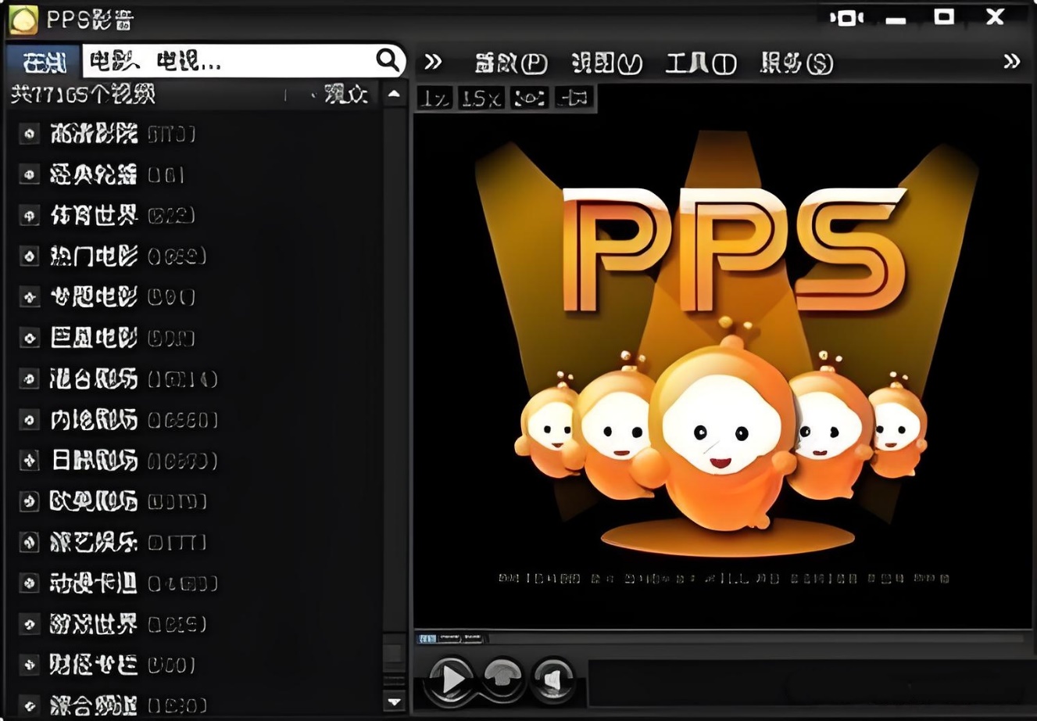Expand the 日韩剧场 category
The height and width of the screenshot is (721, 1037).
click(29, 461)
